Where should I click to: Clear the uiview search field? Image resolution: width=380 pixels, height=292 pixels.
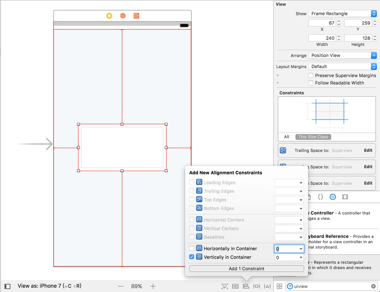(x=373, y=286)
